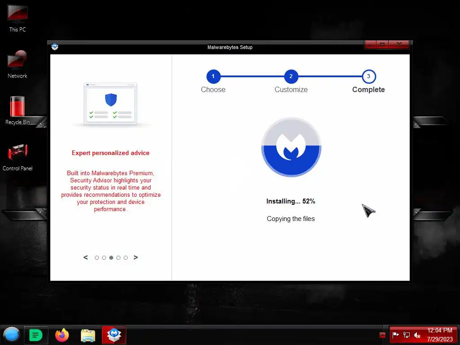Image resolution: width=460 pixels, height=345 pixels.
Task: Click the Installing... 52% text
Action: click(291, 201)
